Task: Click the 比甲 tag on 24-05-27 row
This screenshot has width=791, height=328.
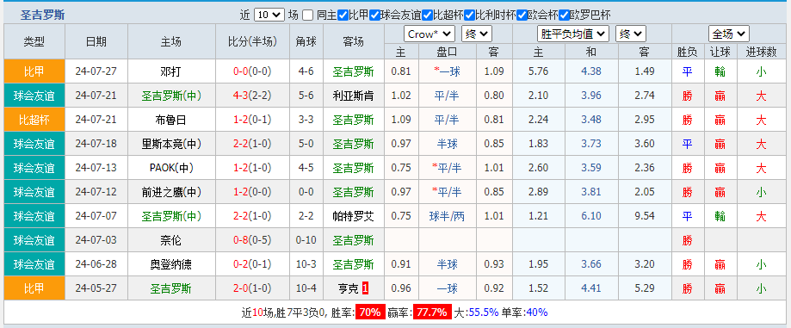Action: pos(34,288)
